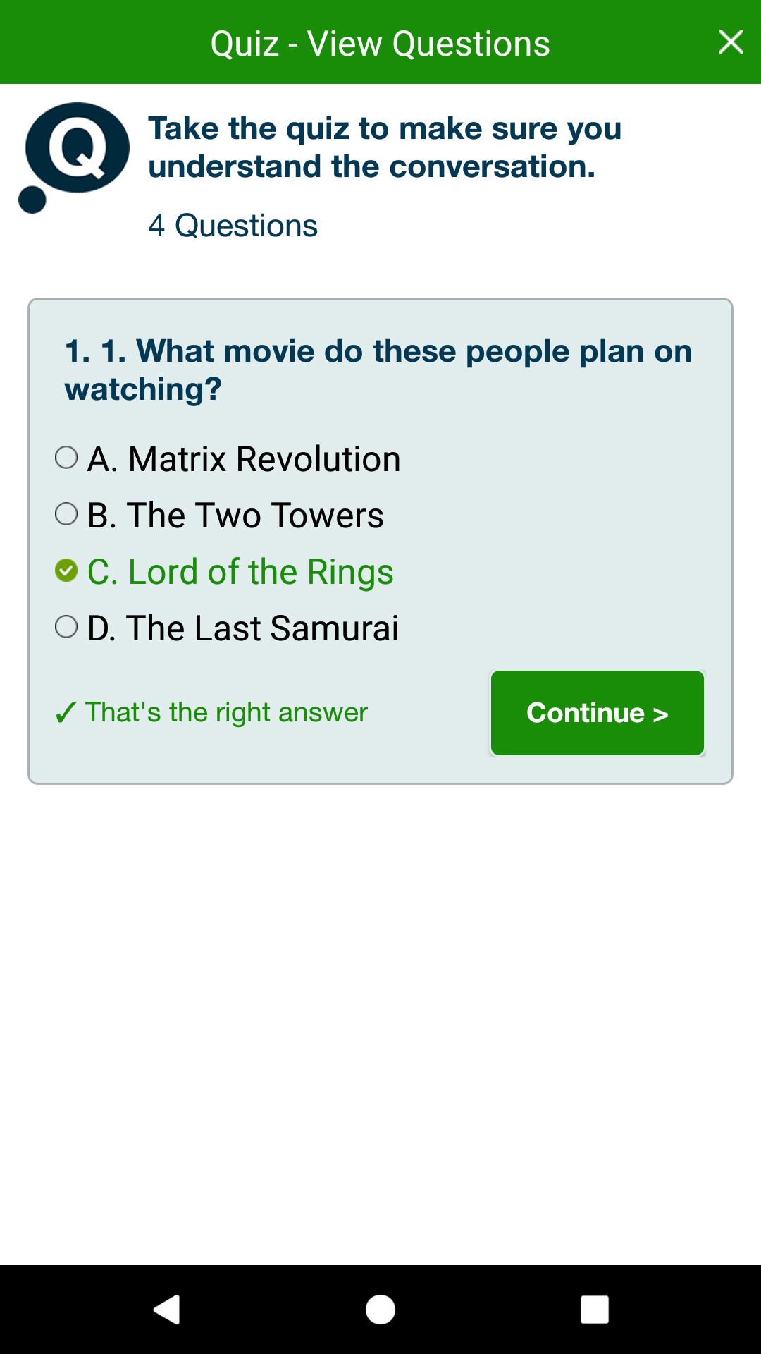Click the "Quiz - View Questions" header title
This screenshot has width=761, height=1354.
click(x=380, y=44)
